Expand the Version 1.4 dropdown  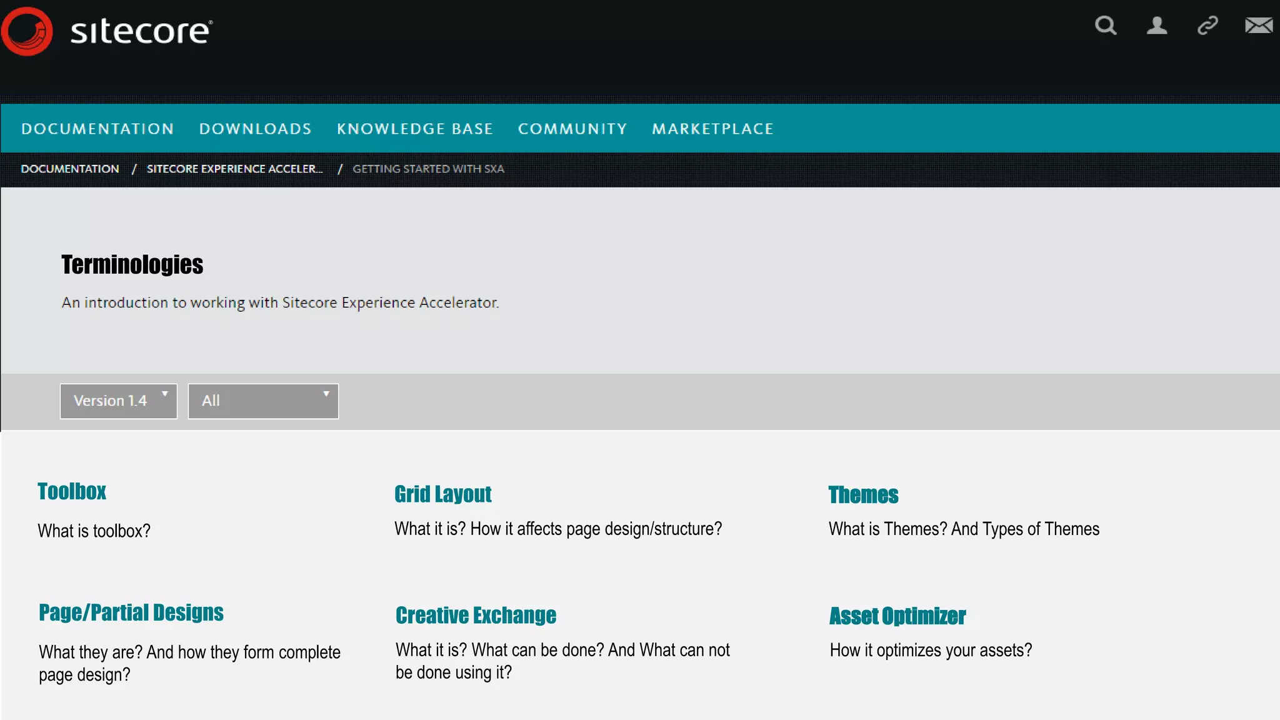(119, 401)
